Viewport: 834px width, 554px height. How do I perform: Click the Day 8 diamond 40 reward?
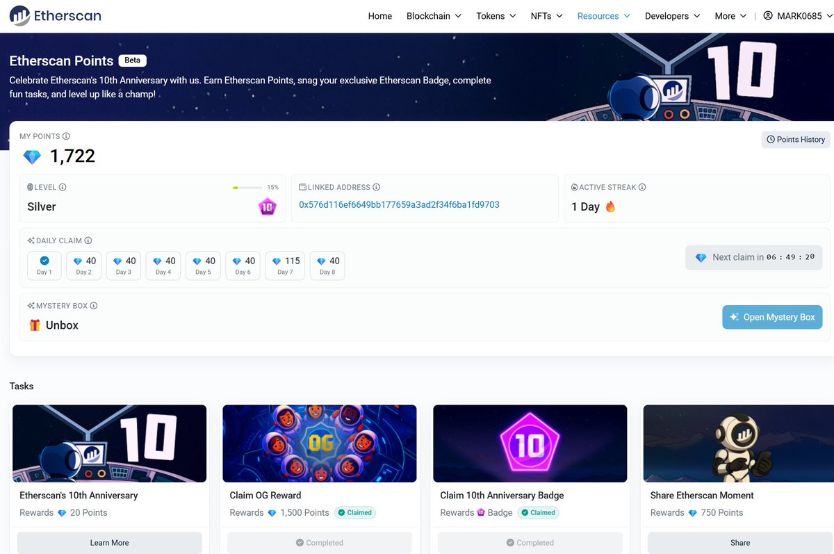(x=327, y=266)
